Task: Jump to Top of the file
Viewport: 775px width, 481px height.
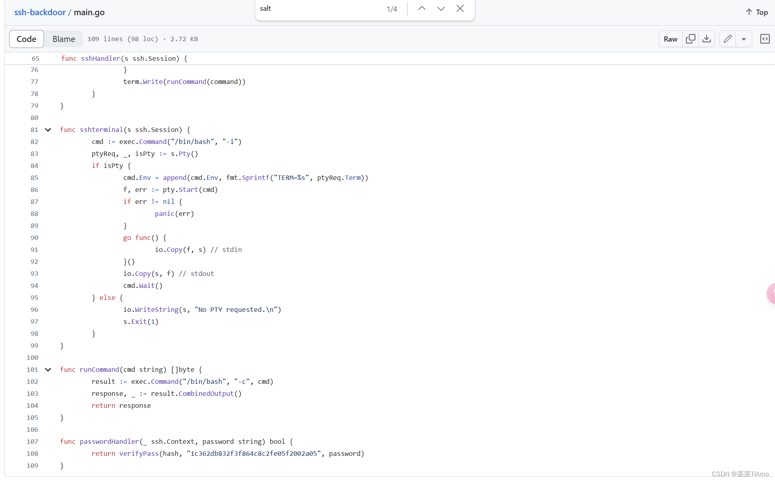Action: pyautogui.click(x=757, y=12)
